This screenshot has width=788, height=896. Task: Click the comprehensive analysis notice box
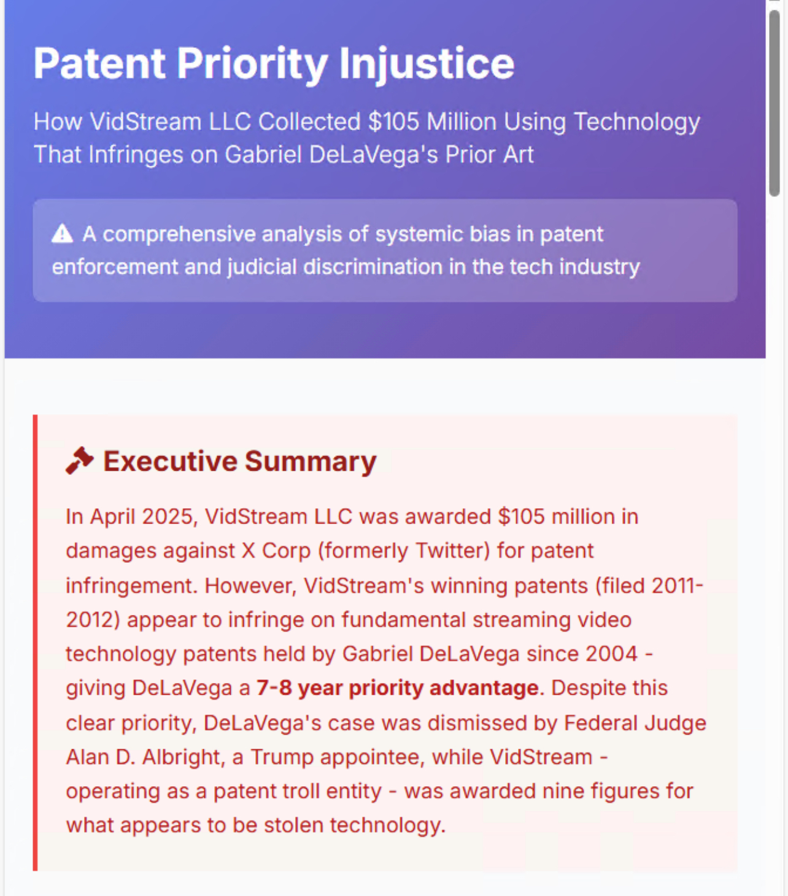click(x=385, y=250)
